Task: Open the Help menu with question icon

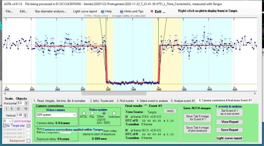Action: [106, 11]
